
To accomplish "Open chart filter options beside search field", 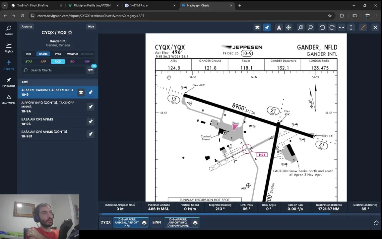I will pyautogui.click(x=91, y=70).
